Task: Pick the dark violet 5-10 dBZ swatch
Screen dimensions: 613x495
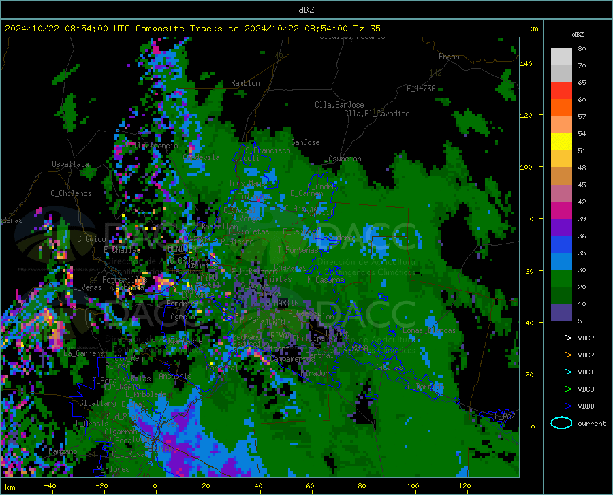Action: pyautogui.click(x=561, y=313)
